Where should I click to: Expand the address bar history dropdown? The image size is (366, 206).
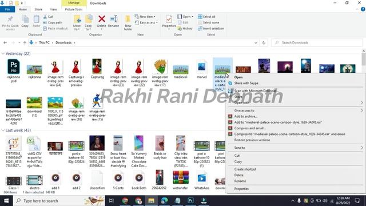[256, 43]
